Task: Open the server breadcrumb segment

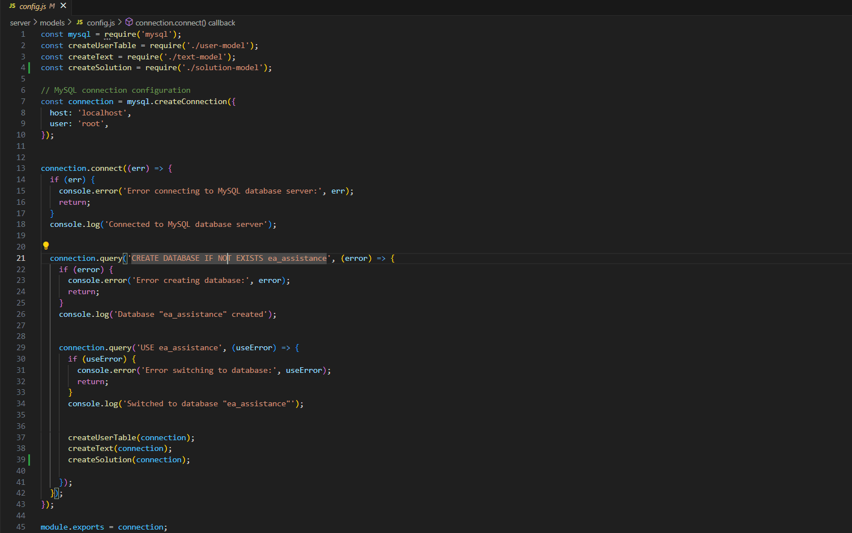Action: tap(20, 23)
